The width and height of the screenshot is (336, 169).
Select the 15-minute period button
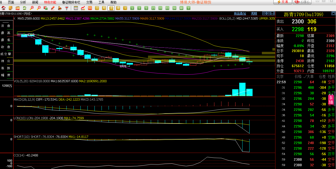click(153, 8)
